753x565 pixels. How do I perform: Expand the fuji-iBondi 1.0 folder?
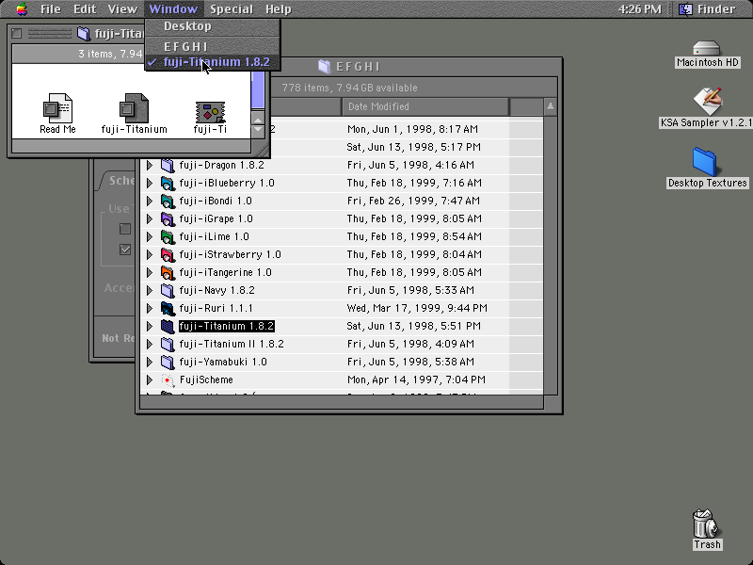click(150, 201)
